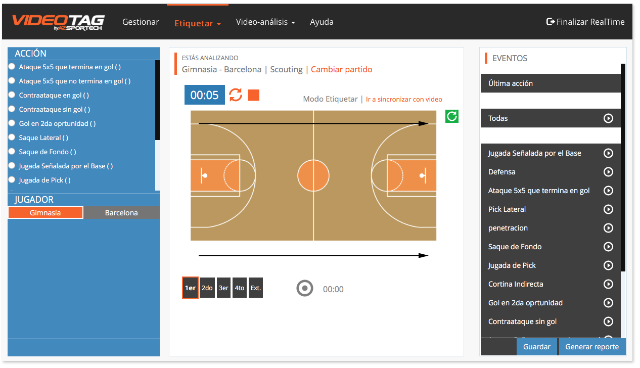Screen dimensions: 640x368
Task: Click the Cambiar partido link
Action: pyautogui.click(x=341, y=69)
